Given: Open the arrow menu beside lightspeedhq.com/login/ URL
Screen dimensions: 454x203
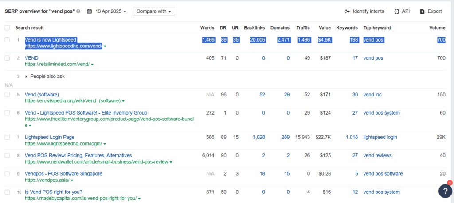Looking at the screenshot, I should pos(105,144).
